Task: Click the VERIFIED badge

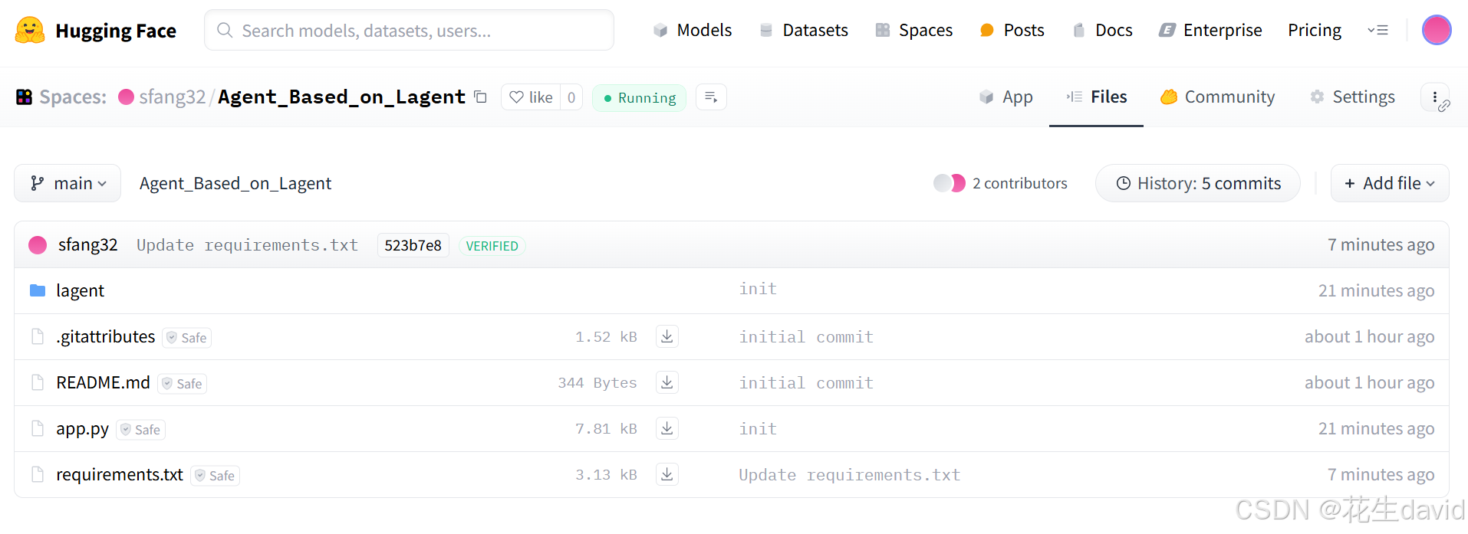Action: coord(492,246)
